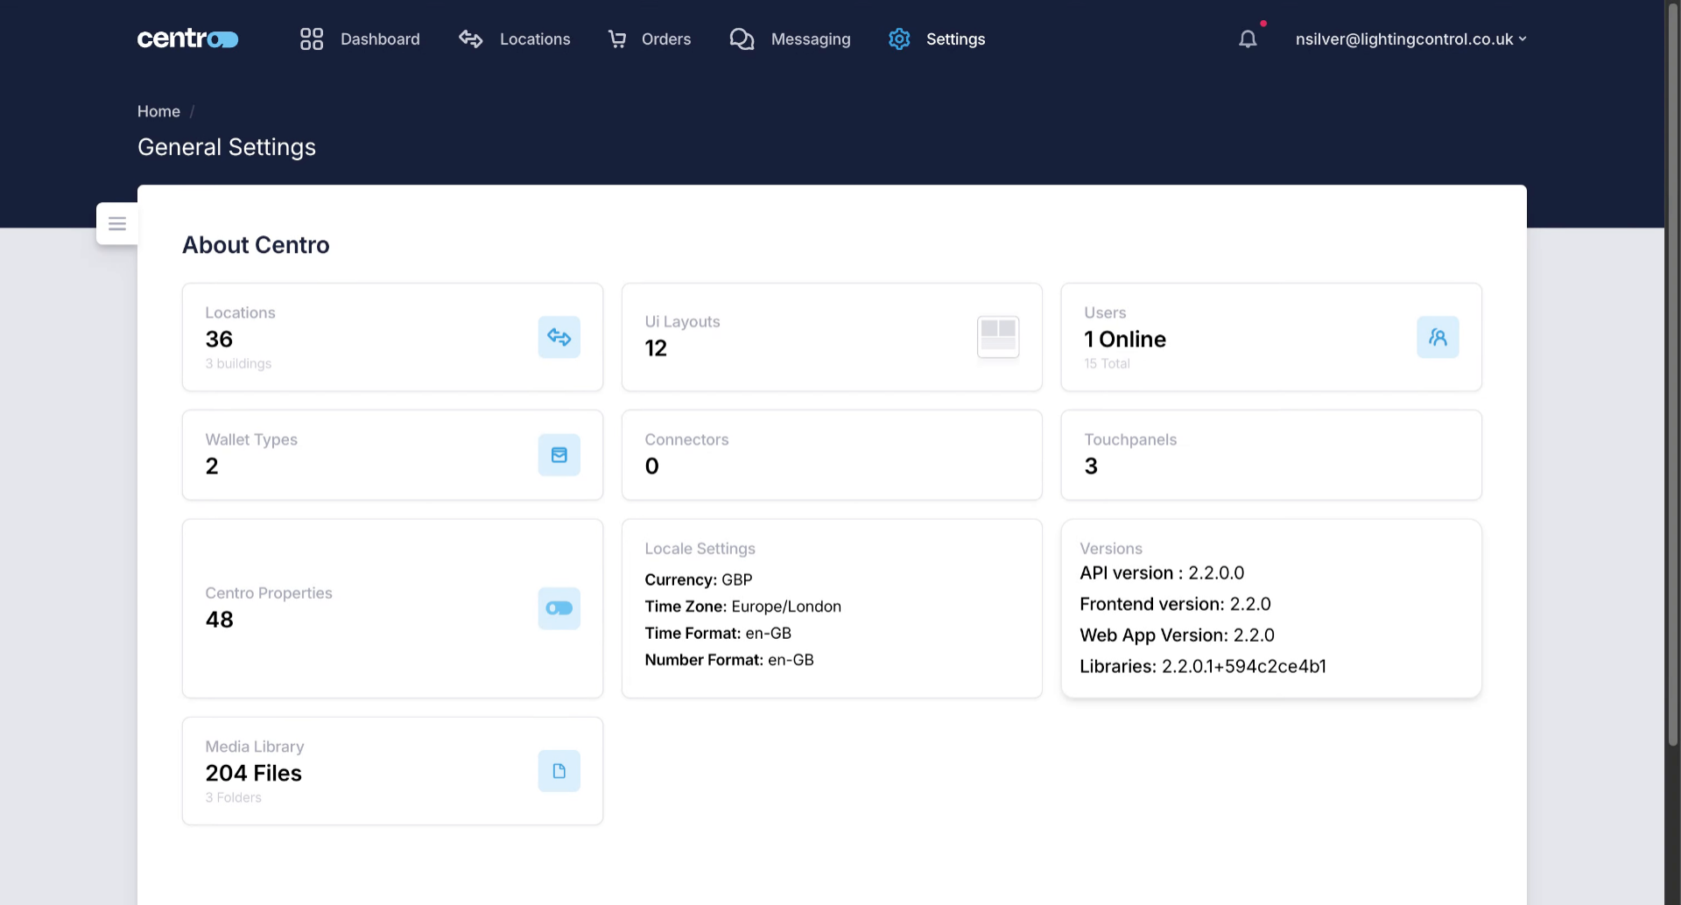Screen dimensions: 1681x905
Task: Click the Centro Properties toggle icon
Action: point(559,608)
